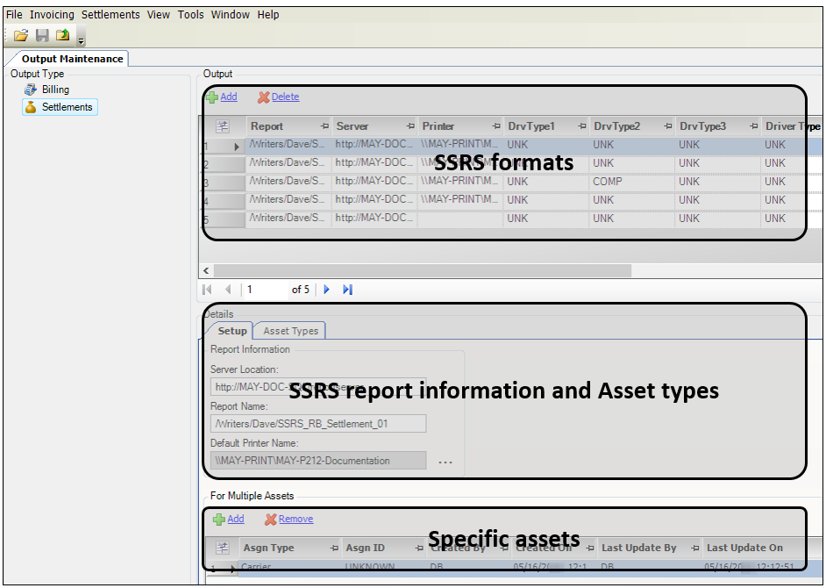Open toolbar overflow options dropdown

pyautogui.click(x=82, y=40)
